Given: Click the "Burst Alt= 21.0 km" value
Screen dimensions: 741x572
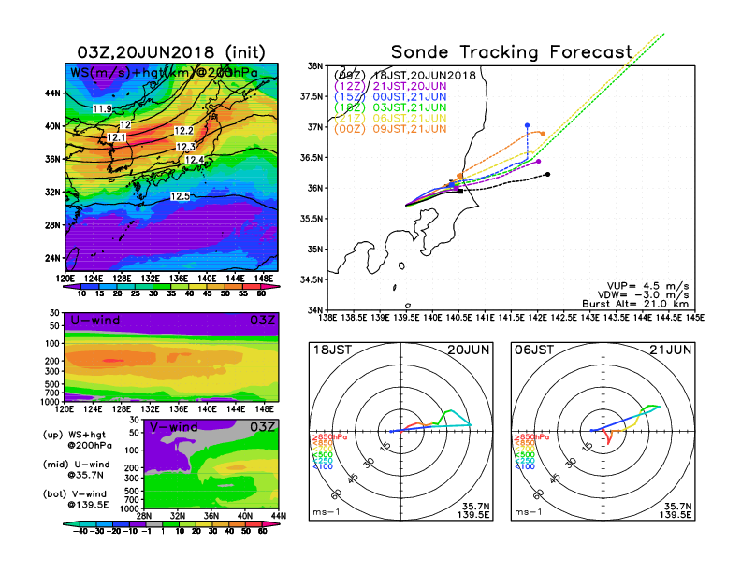Looking at the screenshot, I should pos(635,304).
